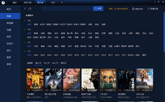Switch to the 找片 tab

click(53, 3)
